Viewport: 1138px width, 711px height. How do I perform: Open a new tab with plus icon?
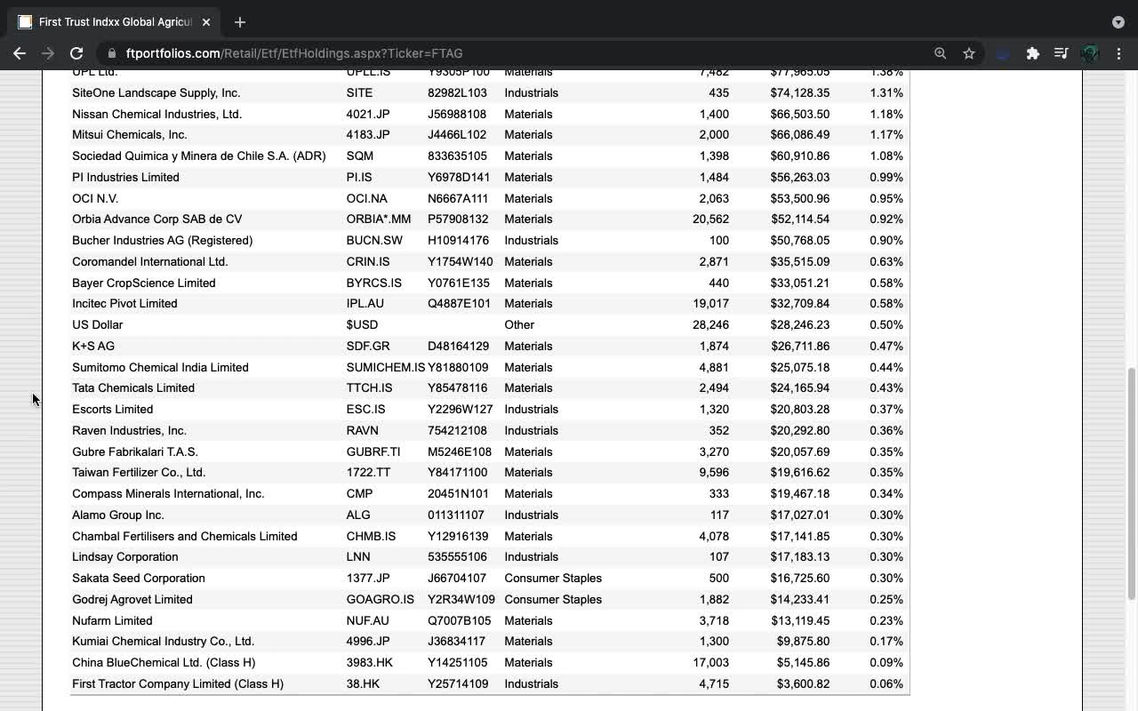click(240, 21)
